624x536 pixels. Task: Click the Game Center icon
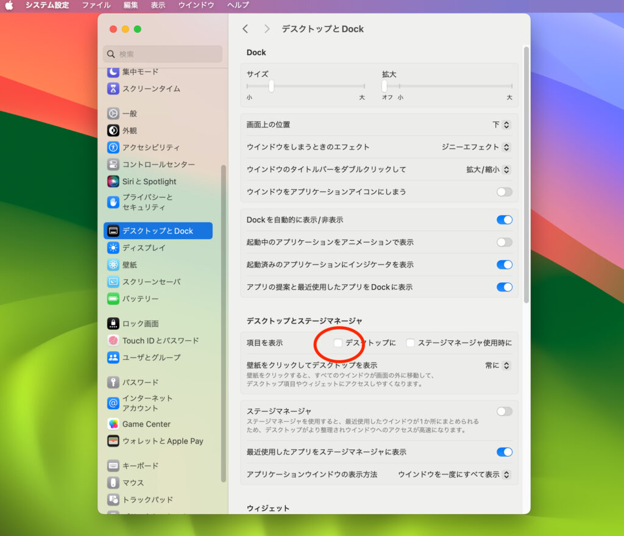[113, 424]
